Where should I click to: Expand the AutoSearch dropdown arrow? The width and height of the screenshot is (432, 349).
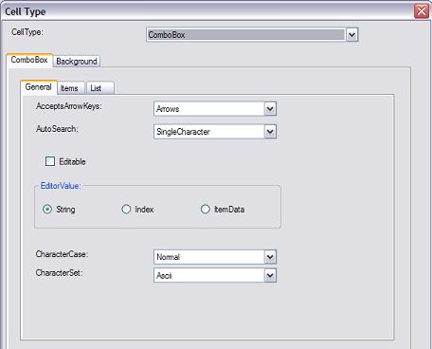pos(270,132)
